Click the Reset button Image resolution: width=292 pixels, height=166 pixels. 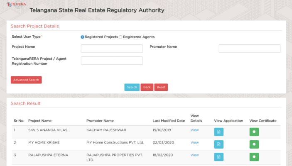point(161,87)
